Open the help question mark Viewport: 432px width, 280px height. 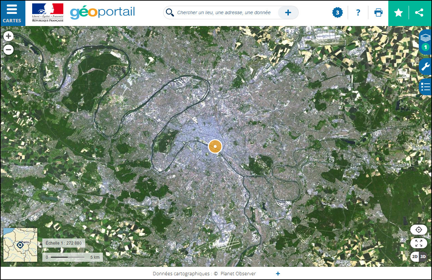pos(358,13)
